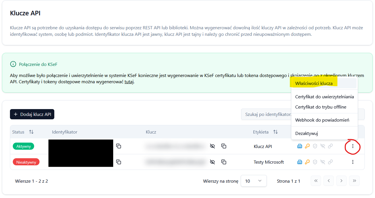Click building icon in Klucz API row
This screenshot has height=198, width=375.
[299, 146]
